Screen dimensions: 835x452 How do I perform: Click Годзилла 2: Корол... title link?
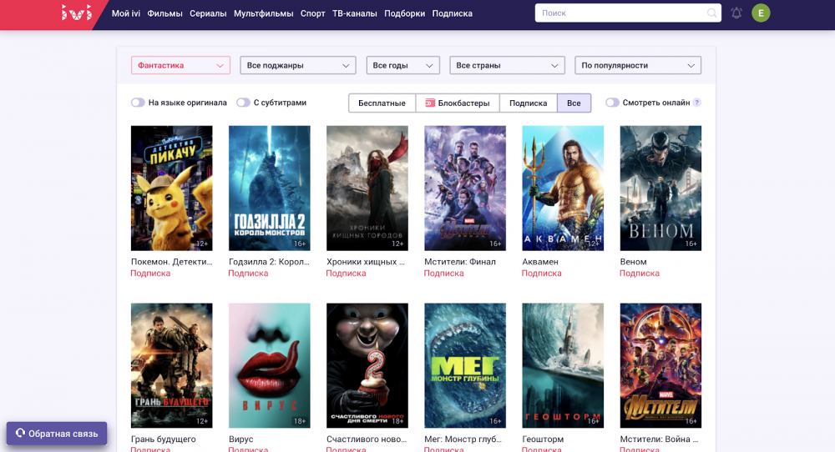pos(269,262)
